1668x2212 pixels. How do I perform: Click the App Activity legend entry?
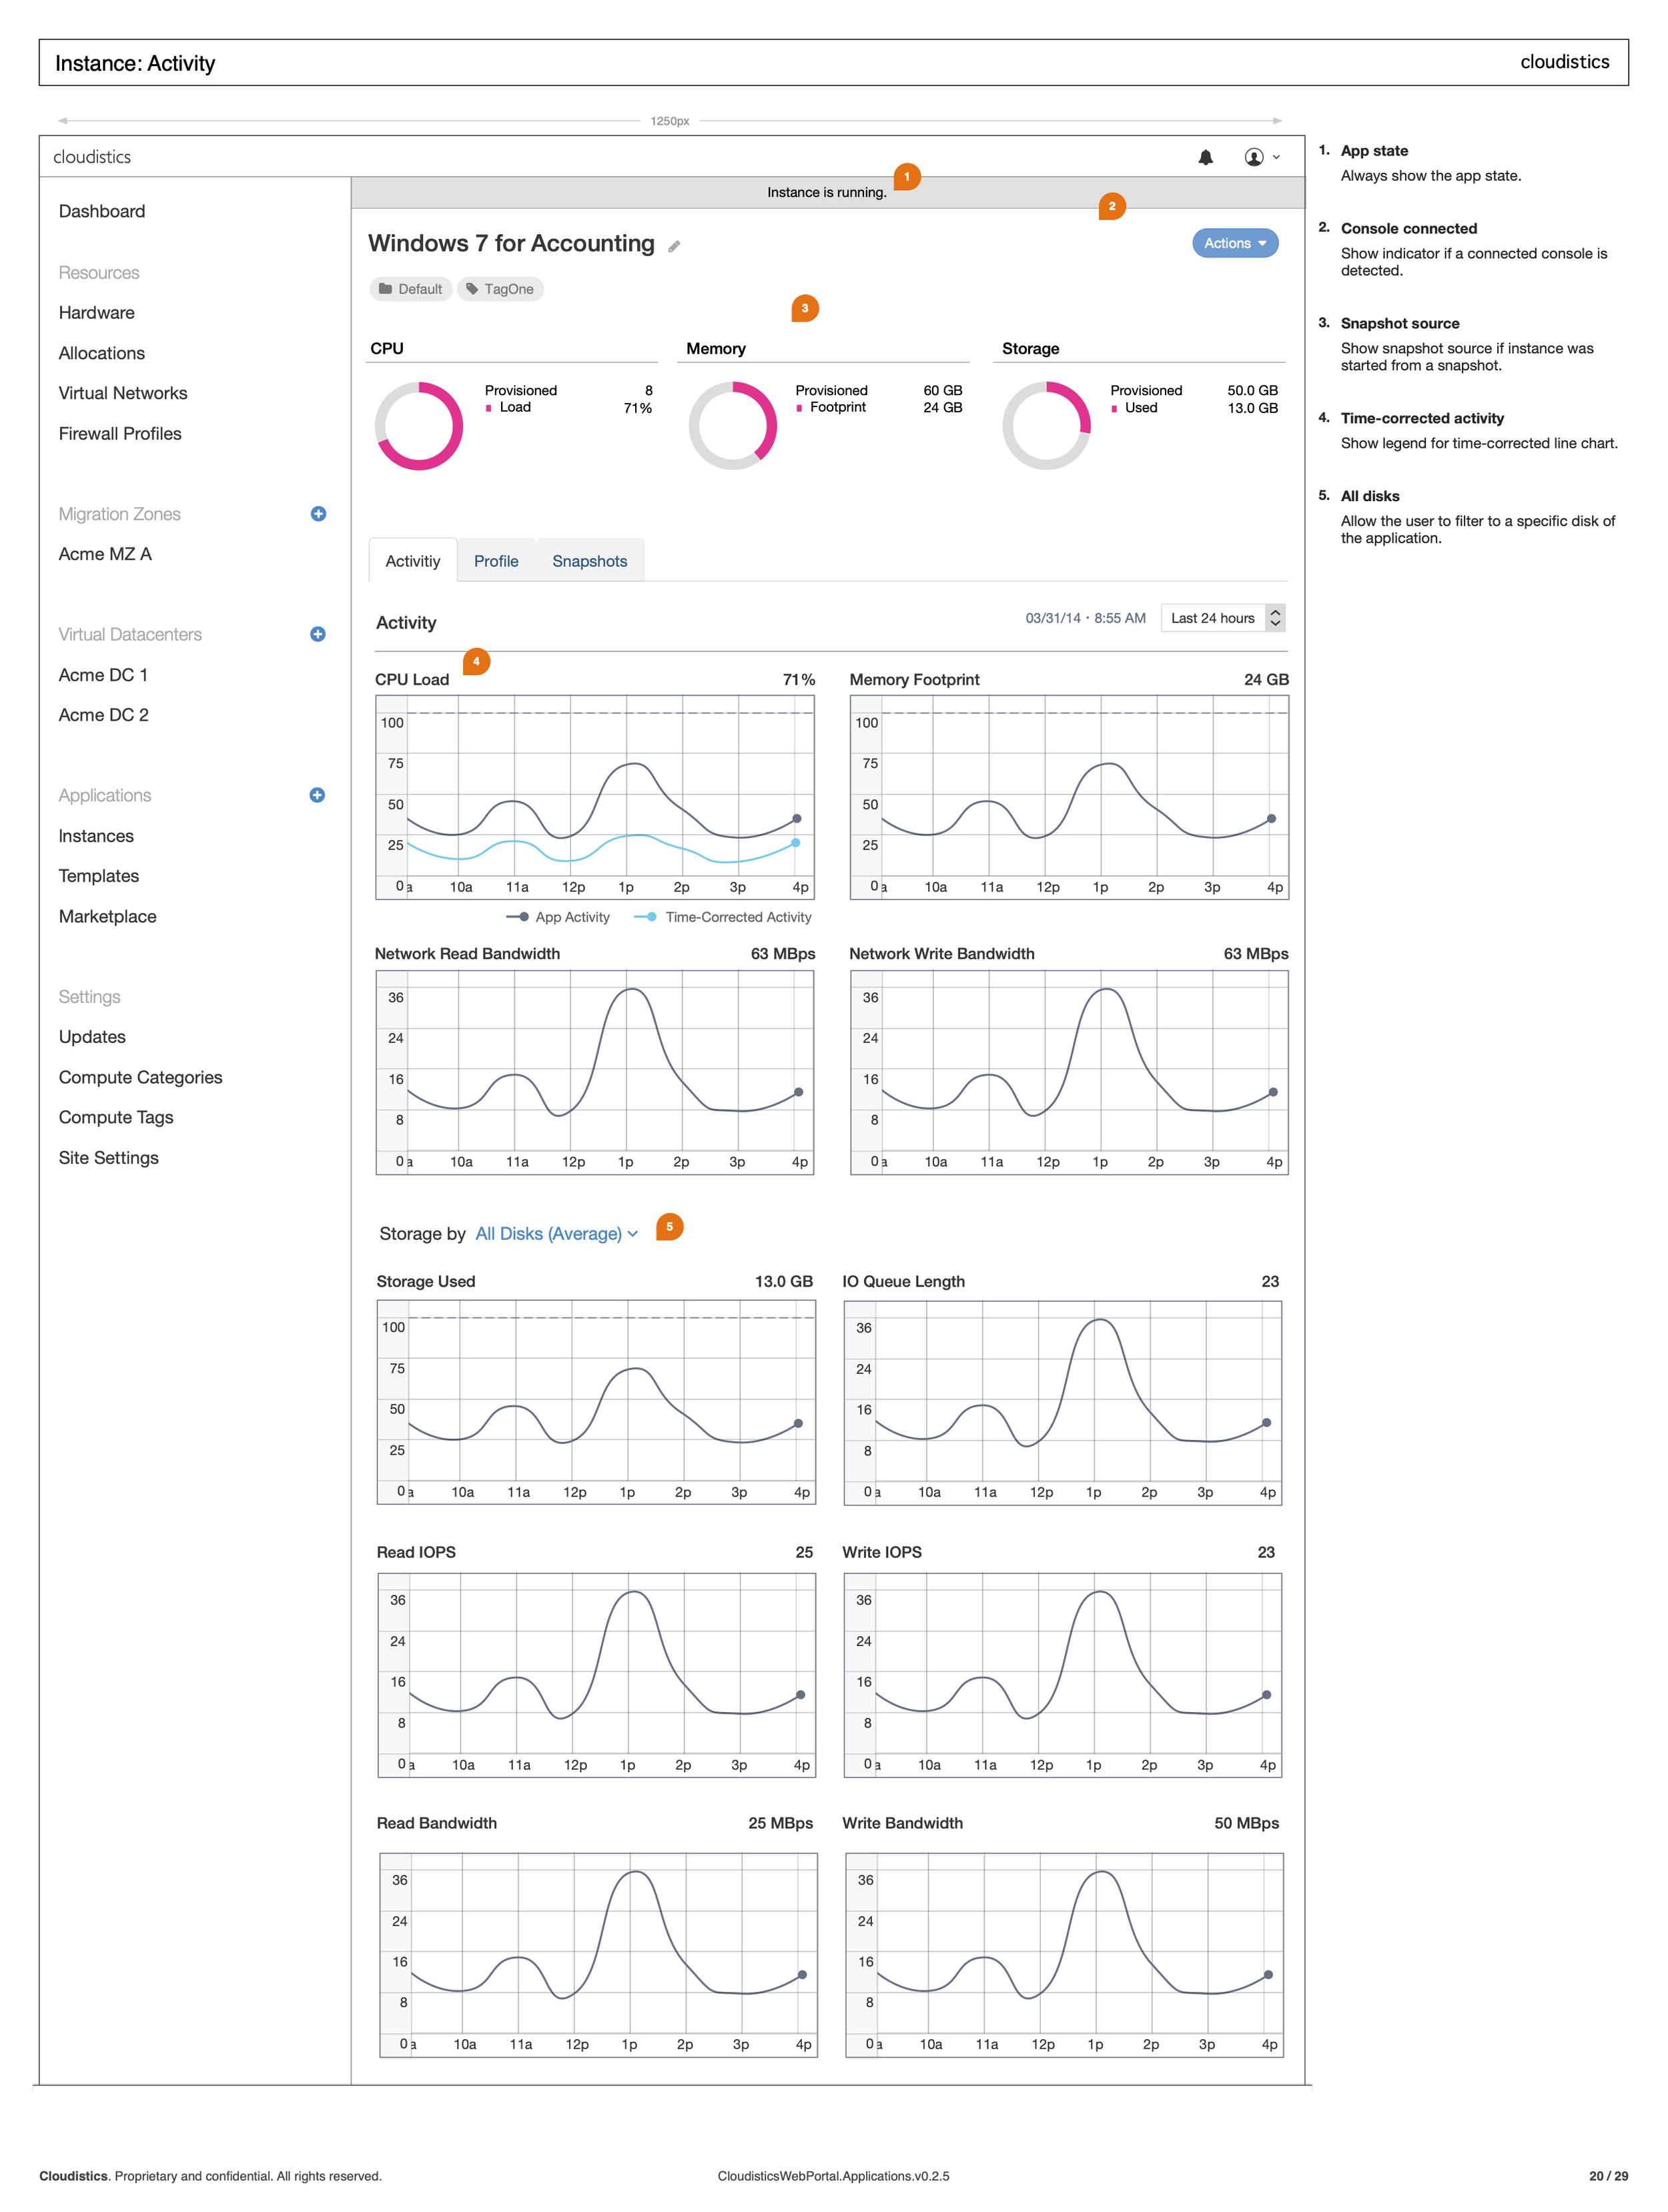pos(559,917)
